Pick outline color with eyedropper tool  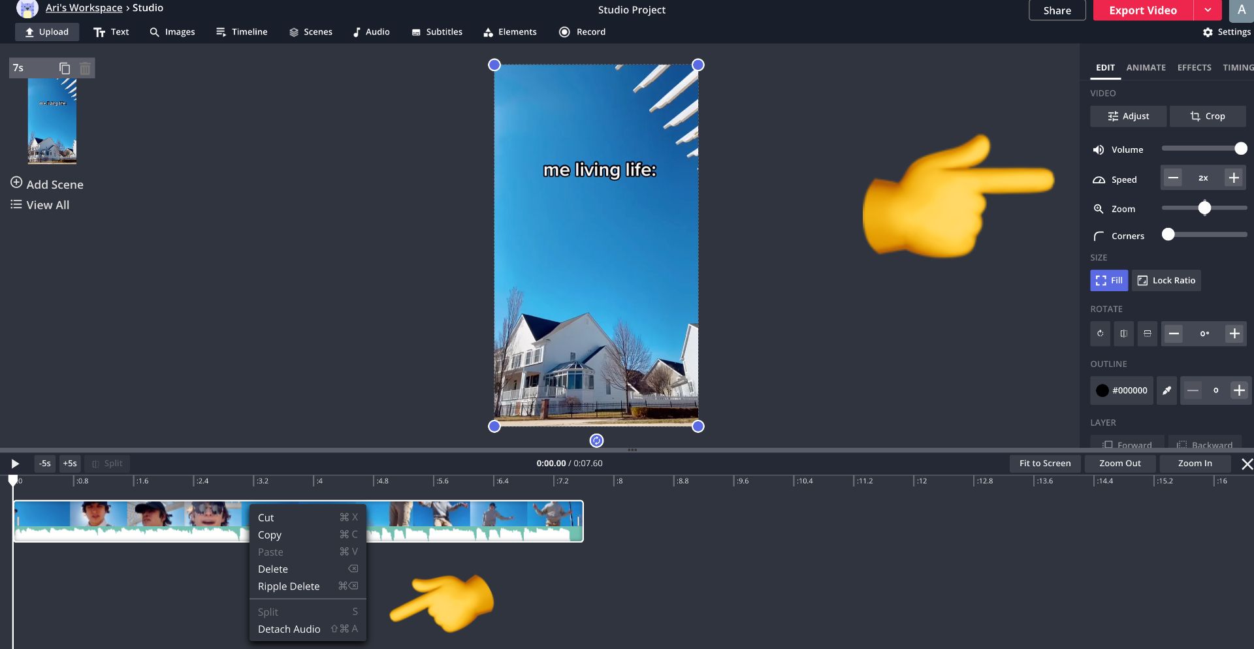click(1166, 390)
